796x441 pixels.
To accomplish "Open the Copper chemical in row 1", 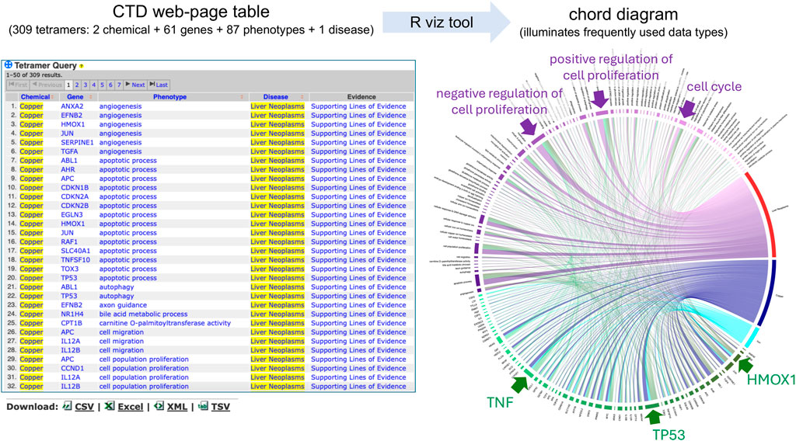I will (x=31, y=106).
